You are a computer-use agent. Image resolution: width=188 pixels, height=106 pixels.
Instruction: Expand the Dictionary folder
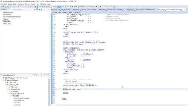[7, 87]
